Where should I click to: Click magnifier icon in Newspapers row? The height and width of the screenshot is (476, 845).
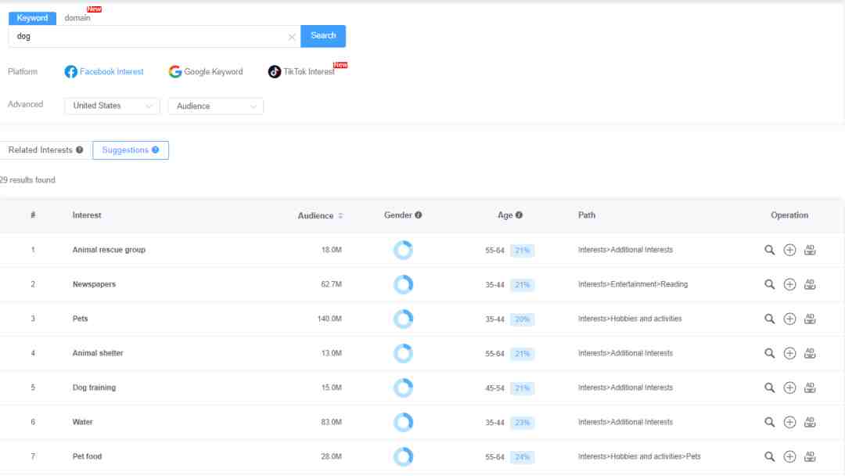click(x=769, y=285)
